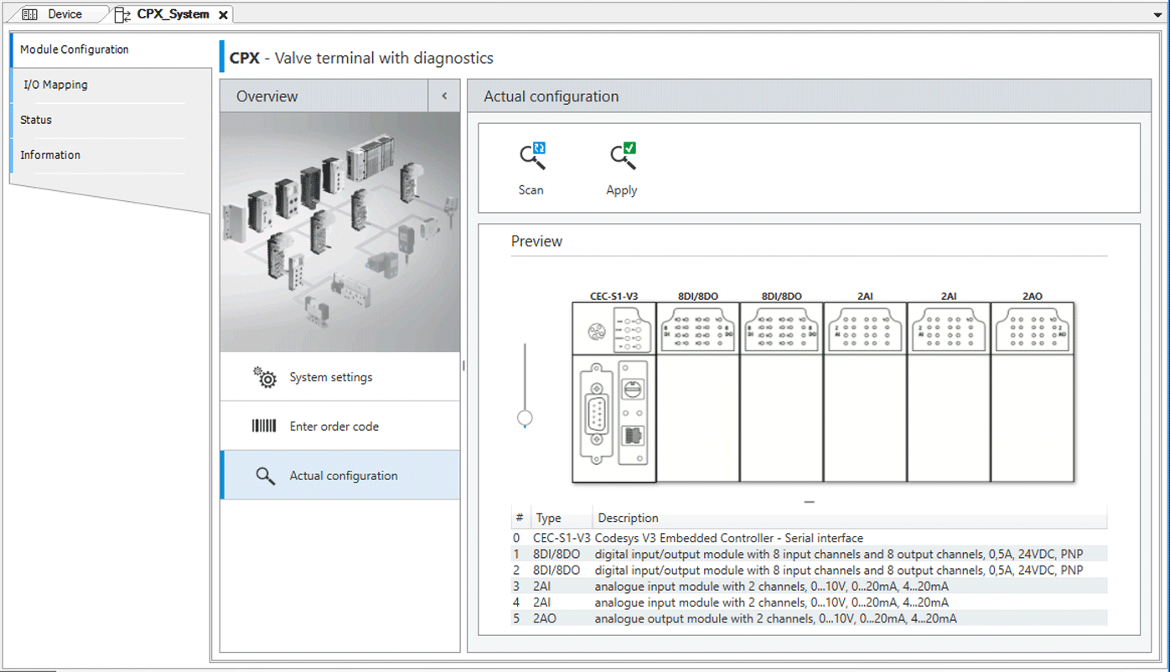Screen dimensions: 1170x672
Task: Select row 4 2AI in table
Action: [810, 602]
